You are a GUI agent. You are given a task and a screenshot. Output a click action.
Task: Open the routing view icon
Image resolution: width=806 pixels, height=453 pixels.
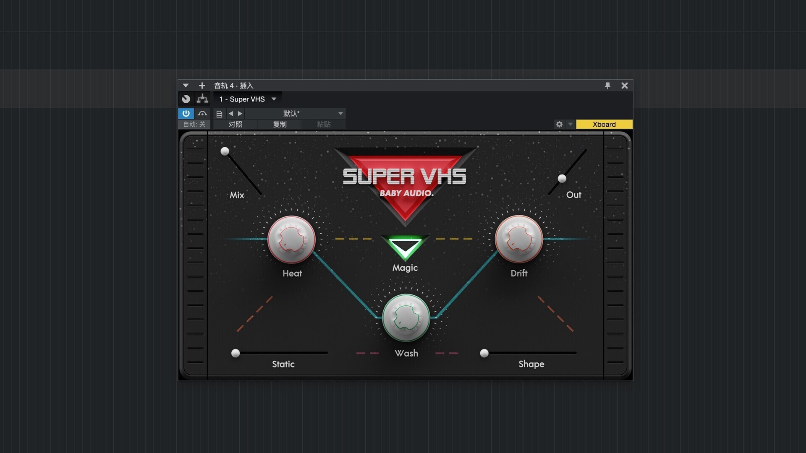pos(202,99)
